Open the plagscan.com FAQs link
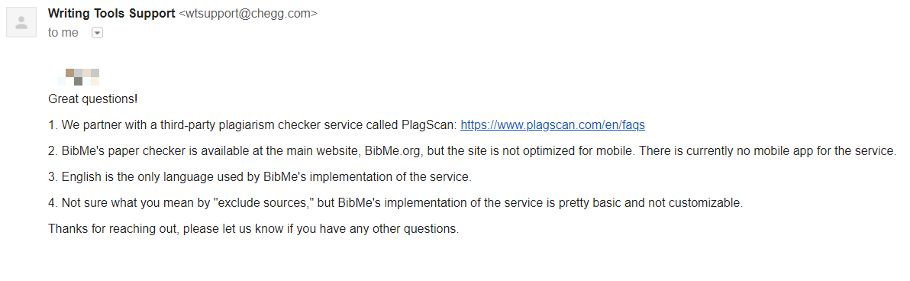 553,124
